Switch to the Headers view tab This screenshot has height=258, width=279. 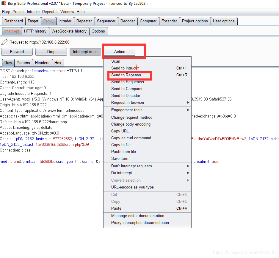pyautogui.click(x=42, y=63)
